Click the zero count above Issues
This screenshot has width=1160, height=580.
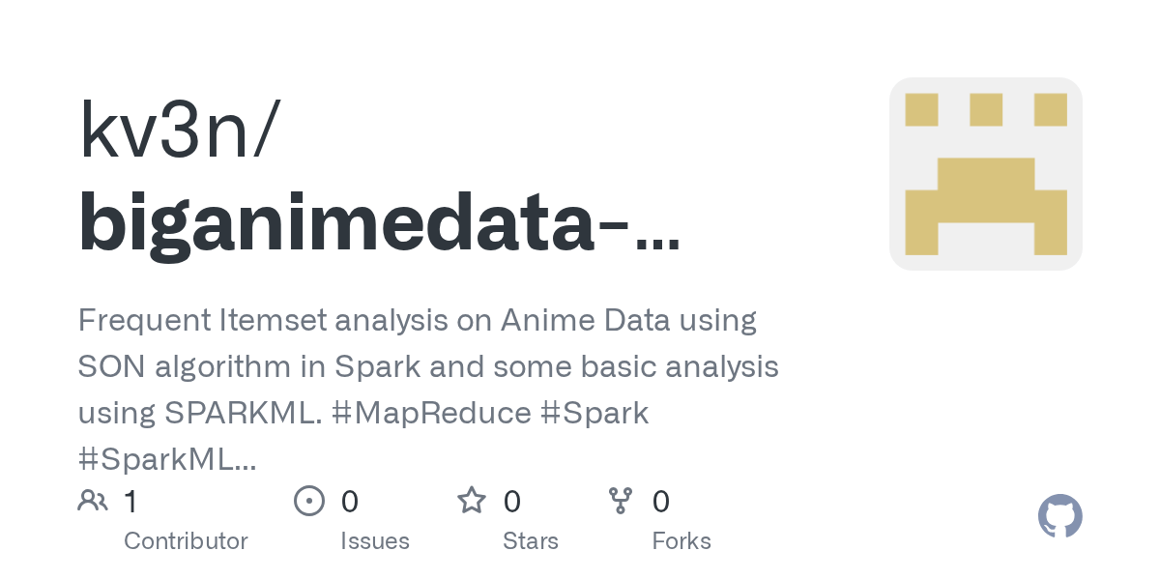(x=349, y=501)
